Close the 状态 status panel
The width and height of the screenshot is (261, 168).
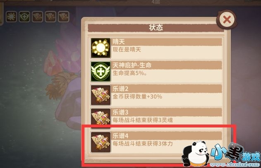[x=227, y=20]
